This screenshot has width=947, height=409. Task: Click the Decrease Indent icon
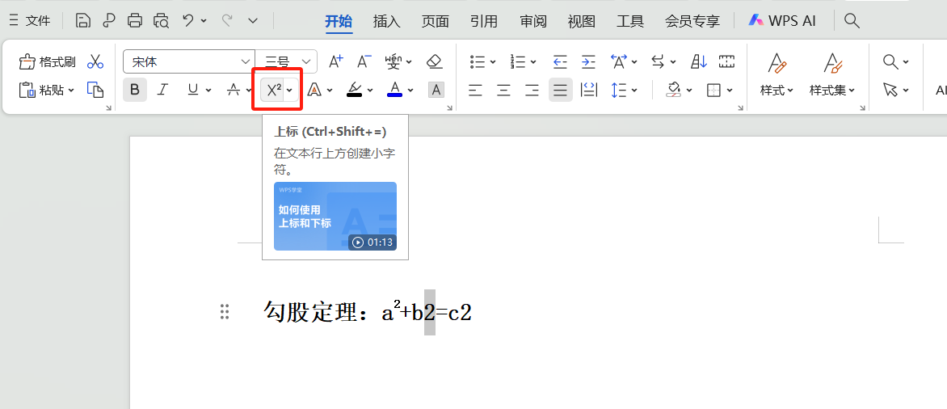[560, 61]
